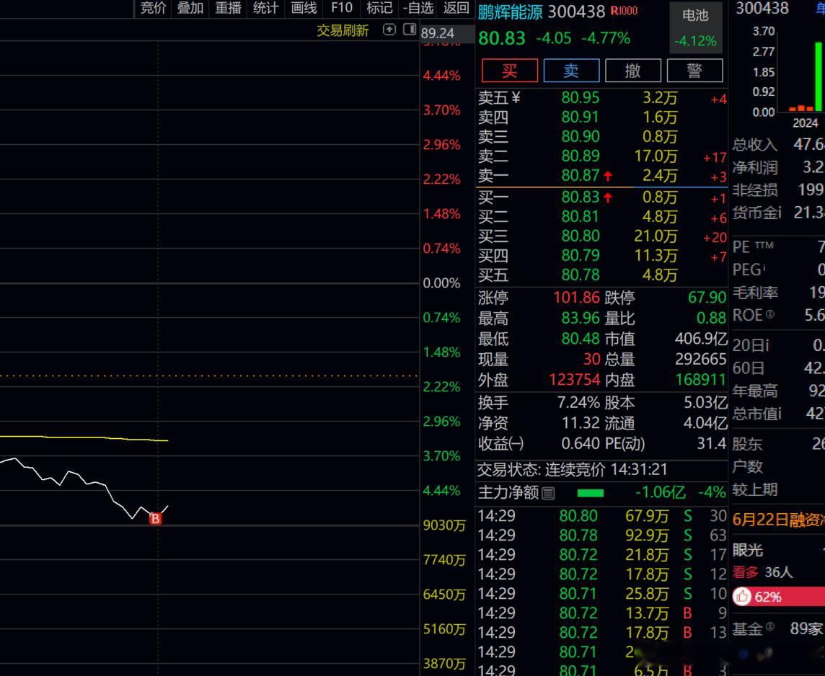The height and width of the screenshot is (676, 825).
Task: Click the red arrow beside 卖一 80.87
Action: pos(608,176)
